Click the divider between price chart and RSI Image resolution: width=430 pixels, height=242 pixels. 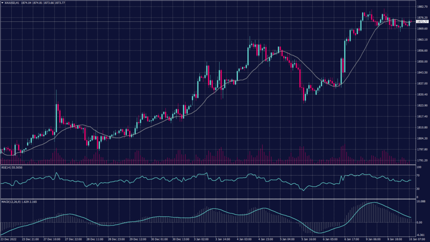tap(206, 165)
